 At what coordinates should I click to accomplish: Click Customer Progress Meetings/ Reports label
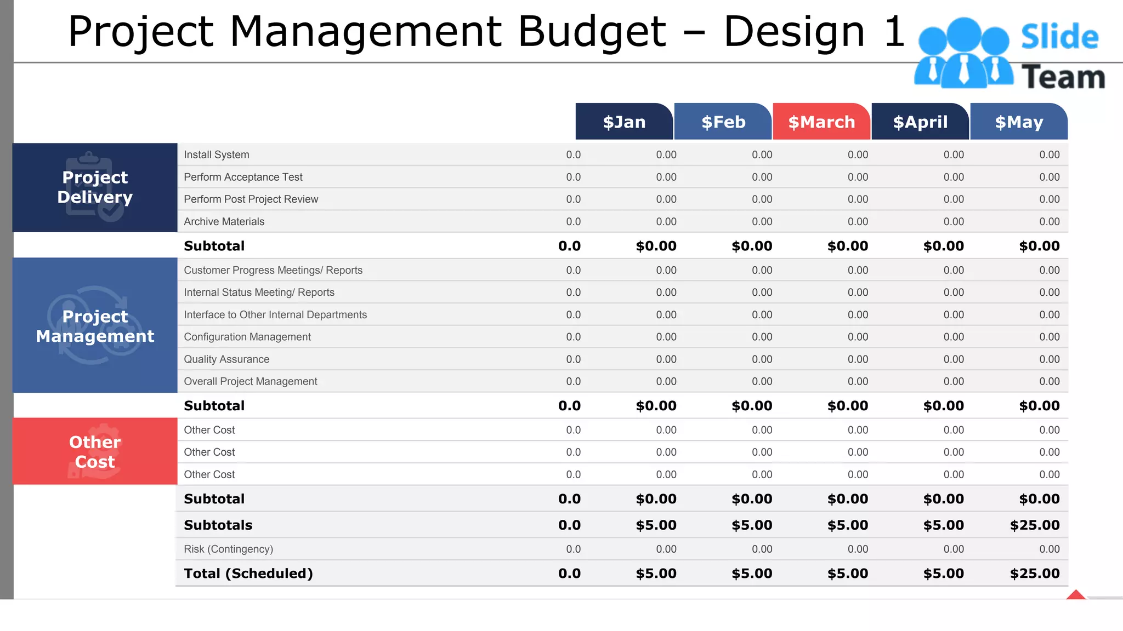pos(273,270)
